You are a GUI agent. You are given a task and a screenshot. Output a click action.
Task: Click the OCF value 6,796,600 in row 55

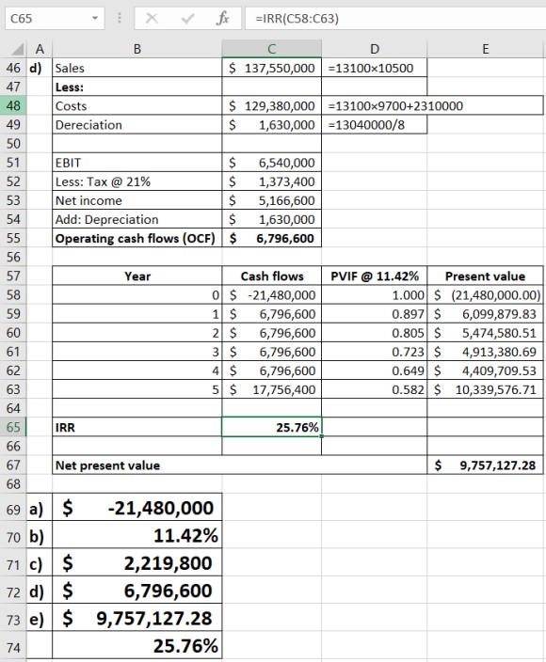(x=272, y=239)
